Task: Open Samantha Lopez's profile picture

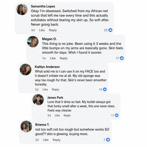Action: 22,10
